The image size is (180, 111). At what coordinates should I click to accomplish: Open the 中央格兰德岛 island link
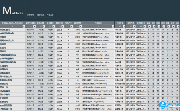coord(6,105)
